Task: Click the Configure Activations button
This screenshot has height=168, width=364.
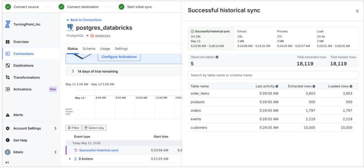Action: point(119,57)
